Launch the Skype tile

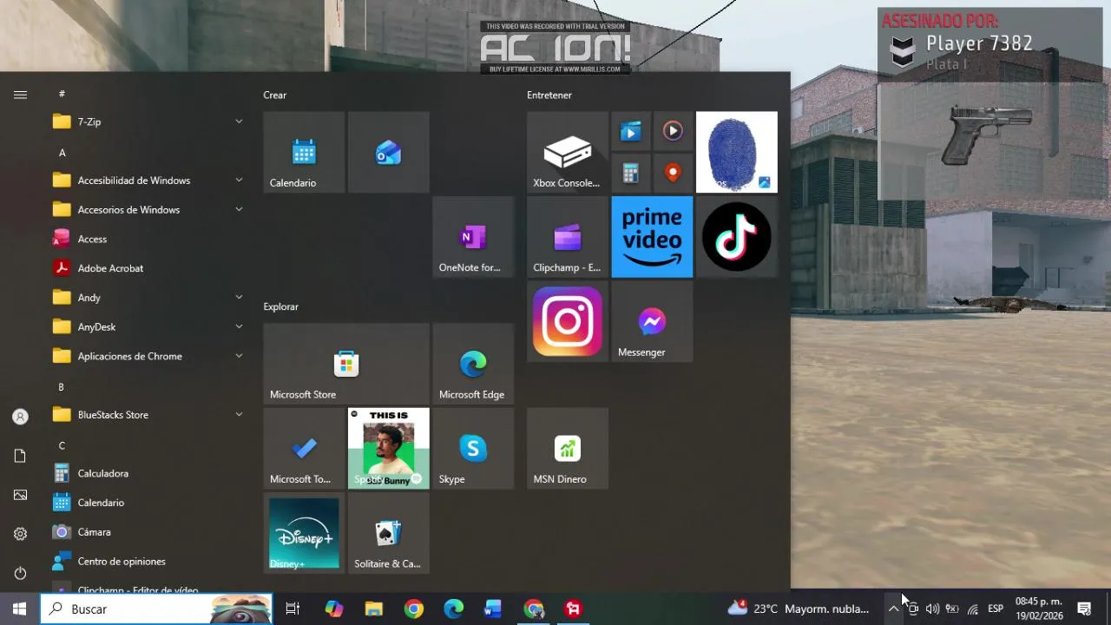(473, 448)
